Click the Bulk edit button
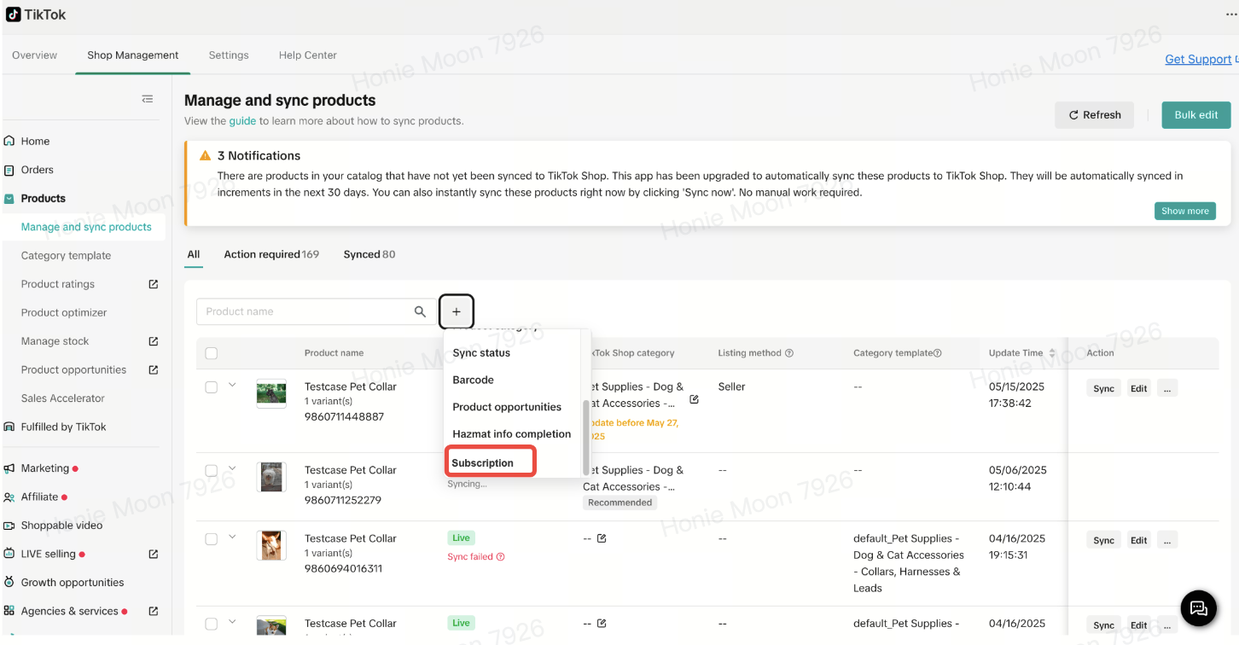Screen dimensions: 1239x645 click(x=1195, y=115)
